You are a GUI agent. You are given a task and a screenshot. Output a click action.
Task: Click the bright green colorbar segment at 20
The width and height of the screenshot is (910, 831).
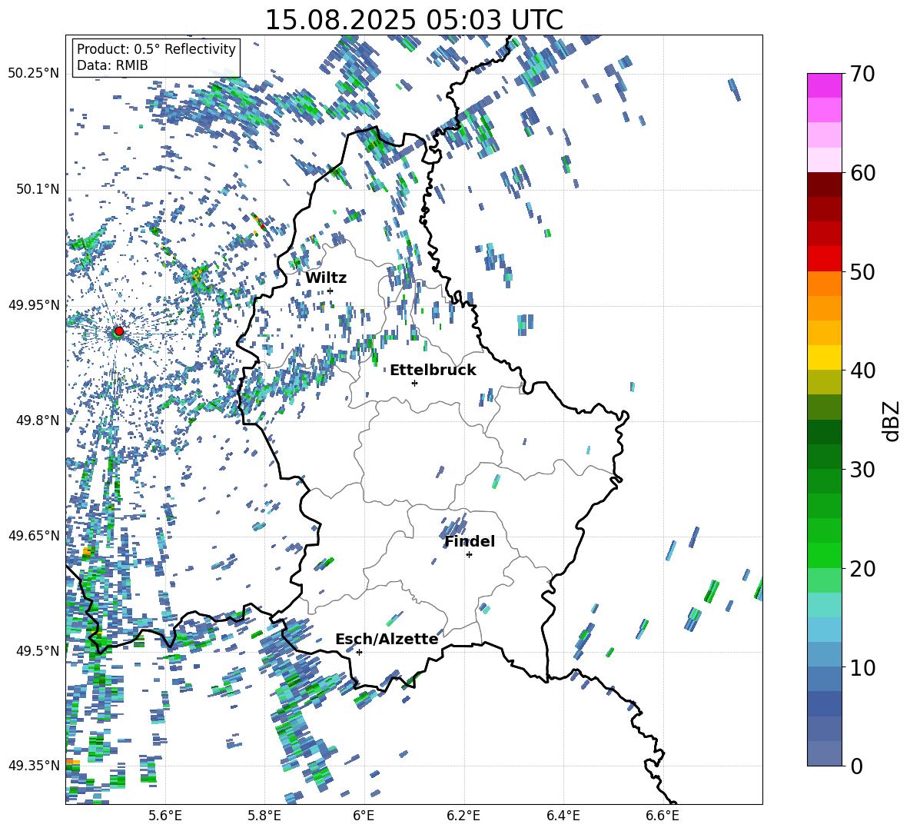coord(824,555)
